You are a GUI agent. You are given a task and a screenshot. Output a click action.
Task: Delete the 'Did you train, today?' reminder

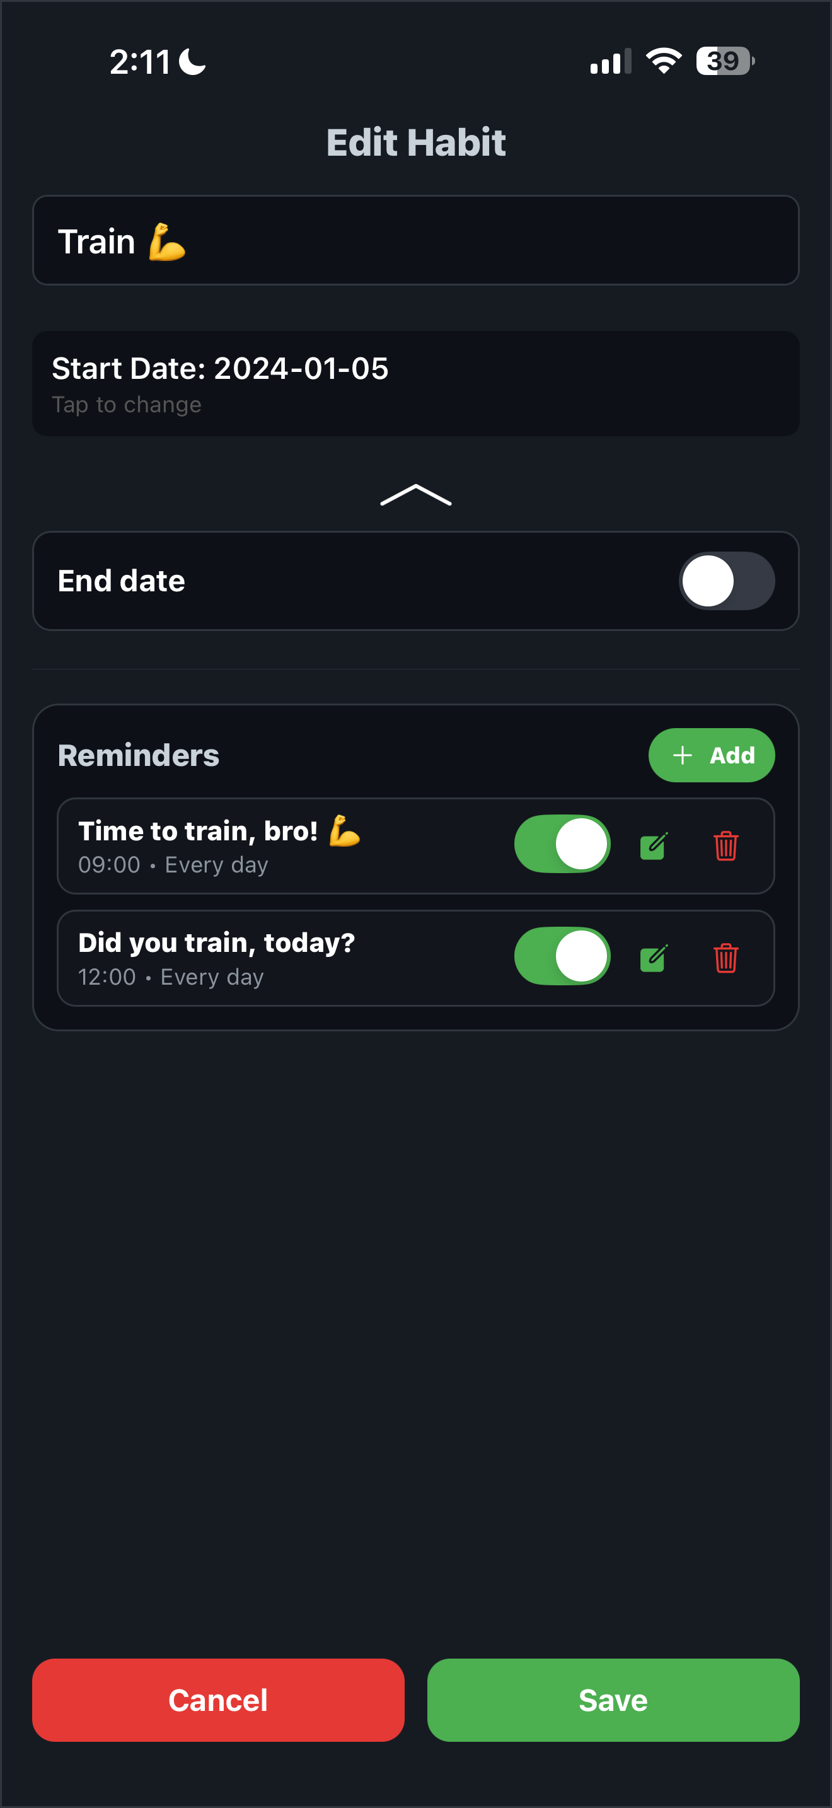pyautogui.click(x=726, y=958)
